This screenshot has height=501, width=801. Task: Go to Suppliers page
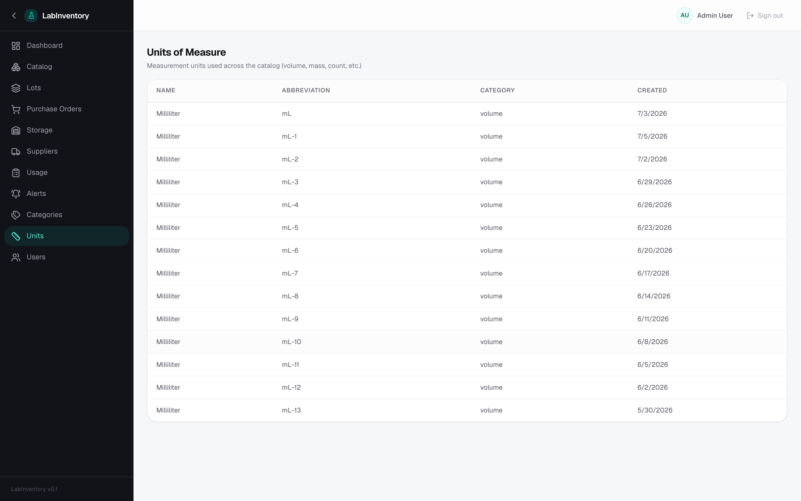[66, 152]
